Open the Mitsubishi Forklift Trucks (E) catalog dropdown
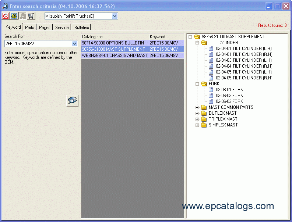292x222 pixels. coord(115,16)
